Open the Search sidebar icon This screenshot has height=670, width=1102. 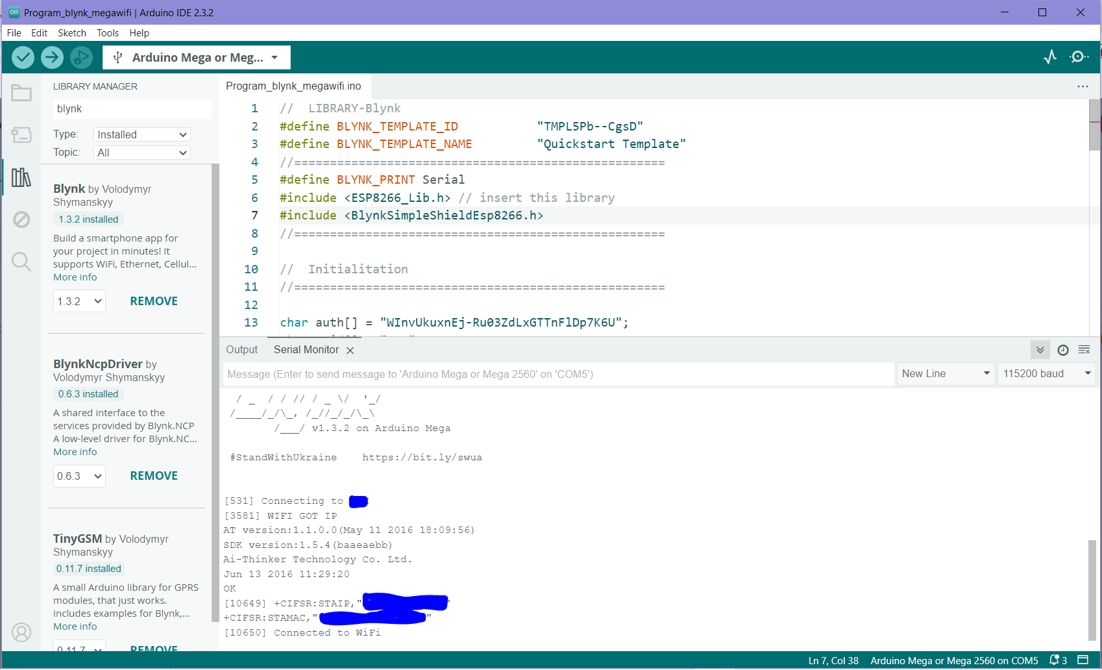(x=21, y=262)
